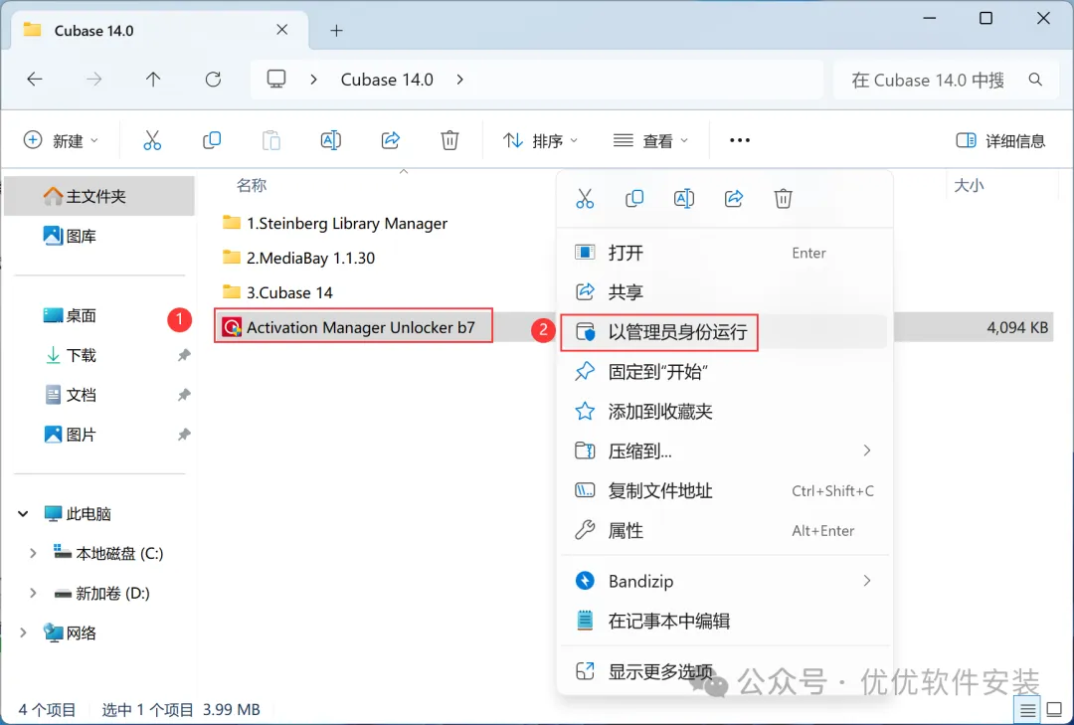Screen dimensions: 1074x725
Task: Choose 在记事本中编辑 in the context menu
Action: 725,621
